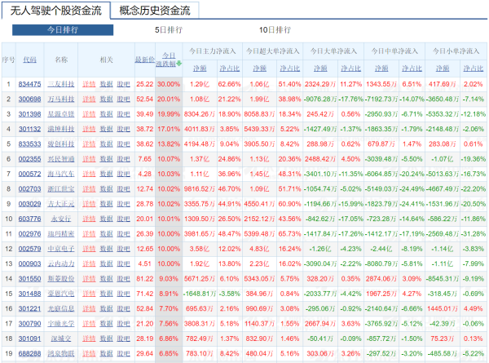Sort by 净额 under 今日主力净流入
Image resolution: width=489 pixels, height=363 pixels.
pos(200,68)
